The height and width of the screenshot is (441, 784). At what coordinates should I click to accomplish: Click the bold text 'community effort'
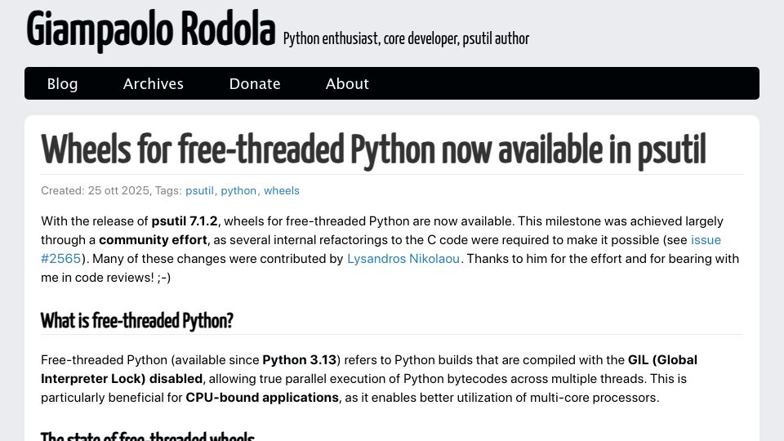tap(153, 240)
